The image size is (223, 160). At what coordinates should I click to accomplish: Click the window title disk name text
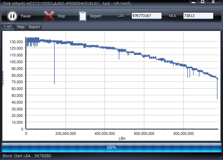[x=51, y=3]
